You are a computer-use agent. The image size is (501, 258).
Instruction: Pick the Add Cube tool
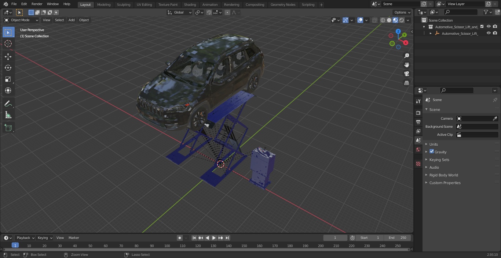point(8,128)
